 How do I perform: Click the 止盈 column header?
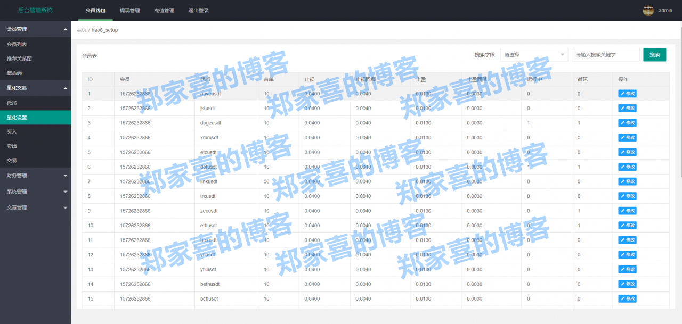coord(436,79)
